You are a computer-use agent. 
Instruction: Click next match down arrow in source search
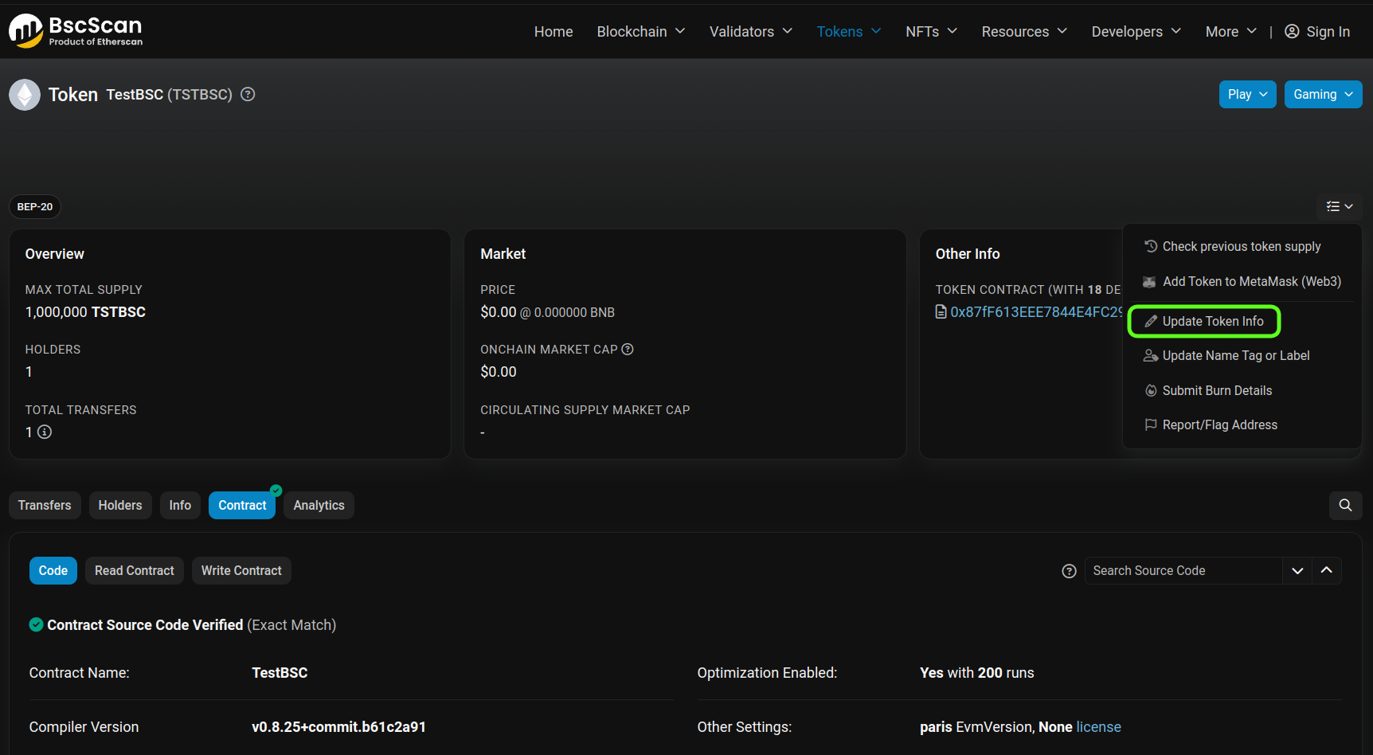tap(1297, 571)
